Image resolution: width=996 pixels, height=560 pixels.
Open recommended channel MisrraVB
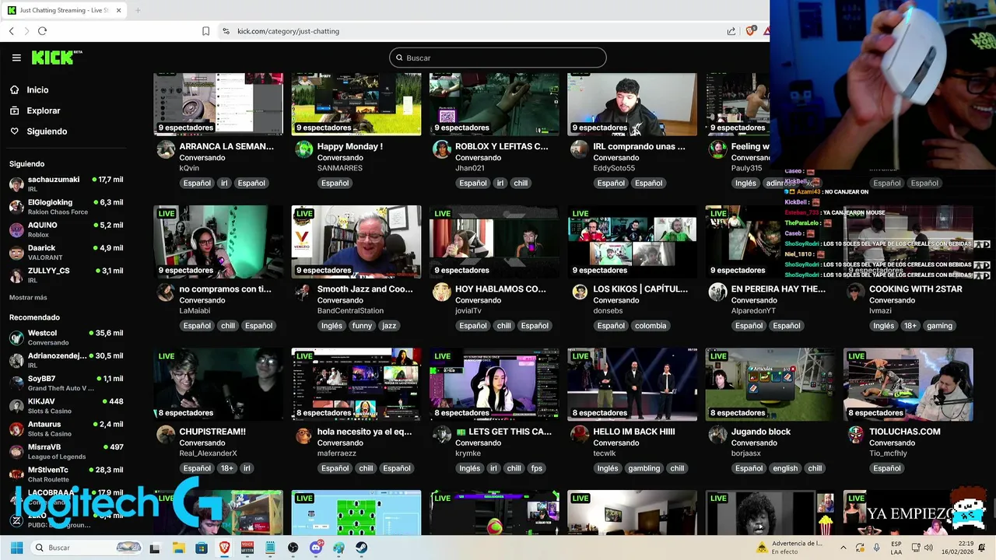(66, 451)
